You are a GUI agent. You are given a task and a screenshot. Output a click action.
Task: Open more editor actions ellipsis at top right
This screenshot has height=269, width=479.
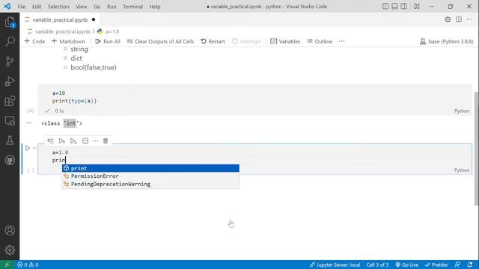469,19
